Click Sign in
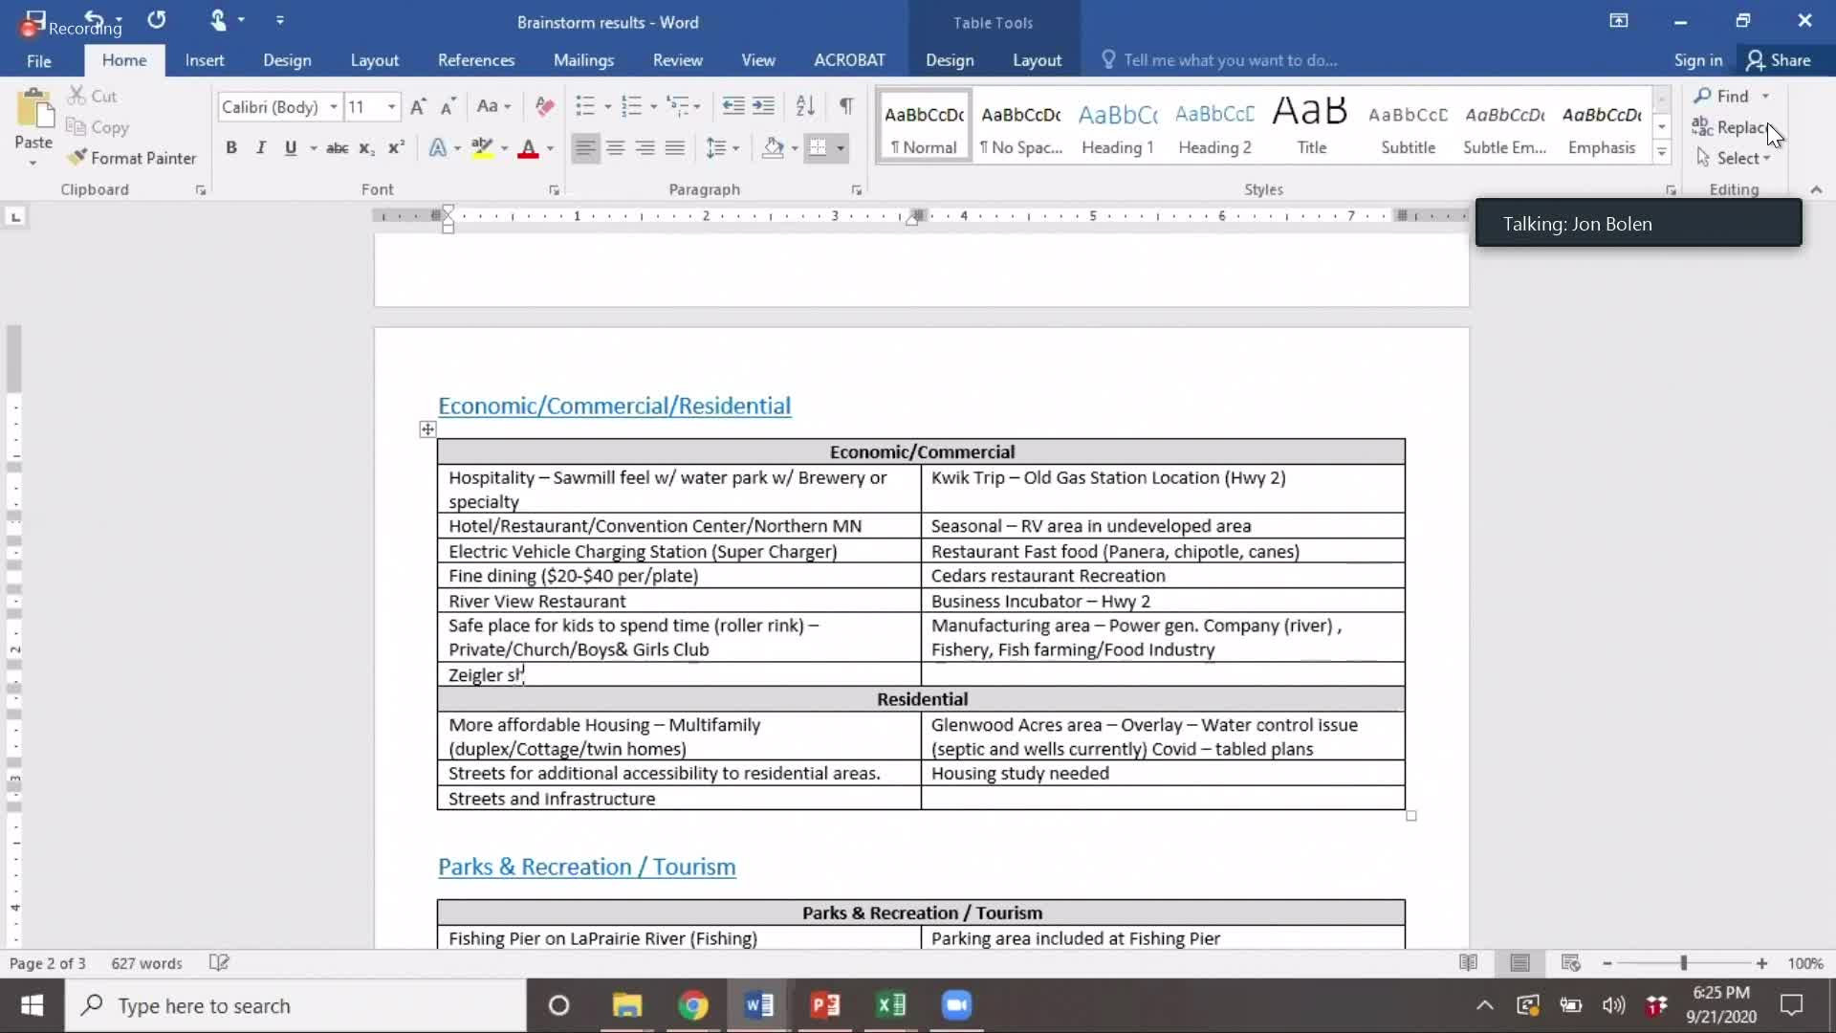 coord(1697,60)
